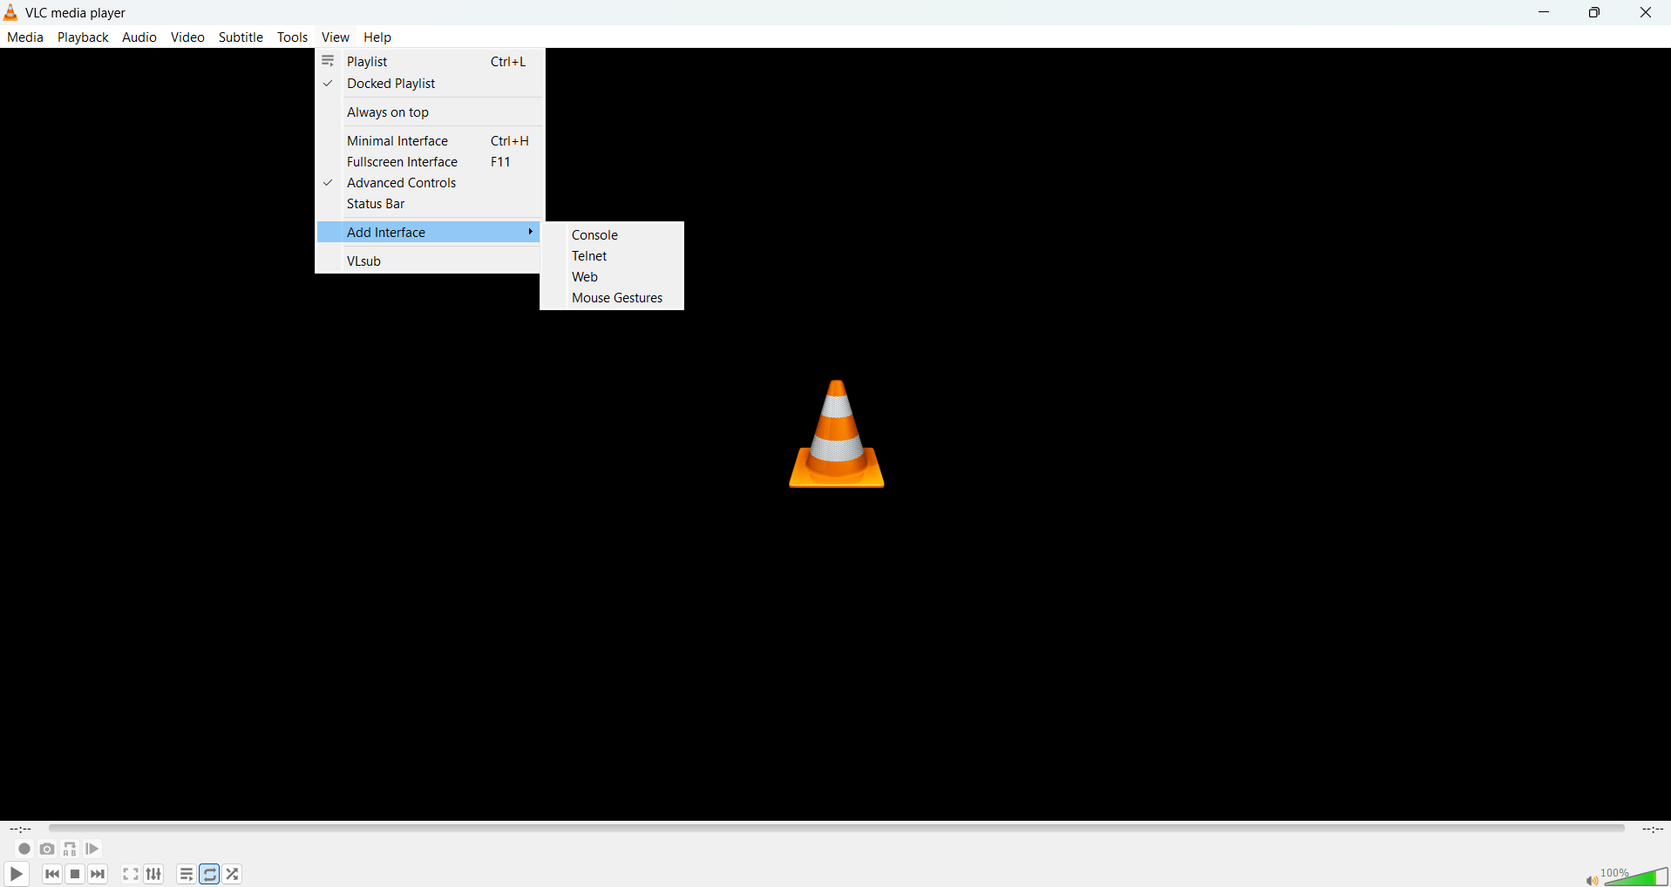
Task: Open the Audio menu
Action: coord(139,37)
